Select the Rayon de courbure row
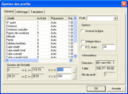 39,33
